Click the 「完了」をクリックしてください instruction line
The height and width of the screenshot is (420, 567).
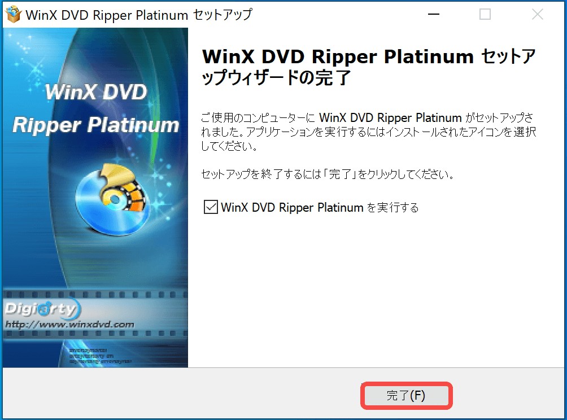(328, 174)
